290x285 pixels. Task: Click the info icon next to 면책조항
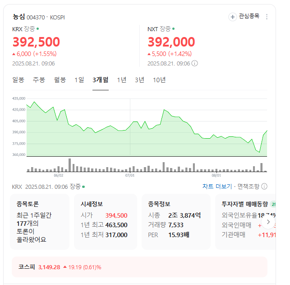(x=264, y=187)
